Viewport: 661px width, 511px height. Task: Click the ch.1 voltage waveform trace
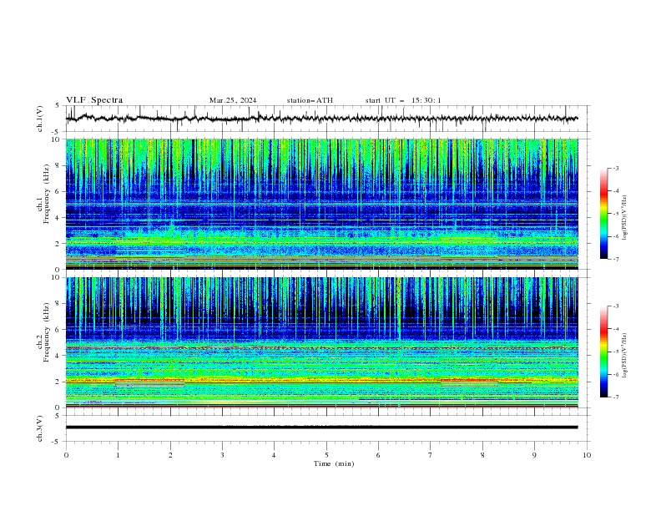click(321, 119)
